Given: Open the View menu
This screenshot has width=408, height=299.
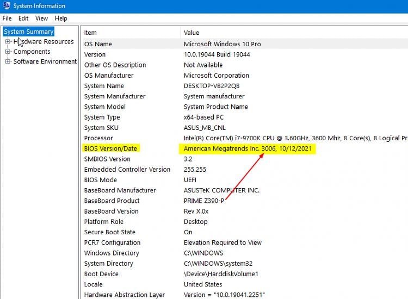Looking at the screenshot, I should point(42,18).
